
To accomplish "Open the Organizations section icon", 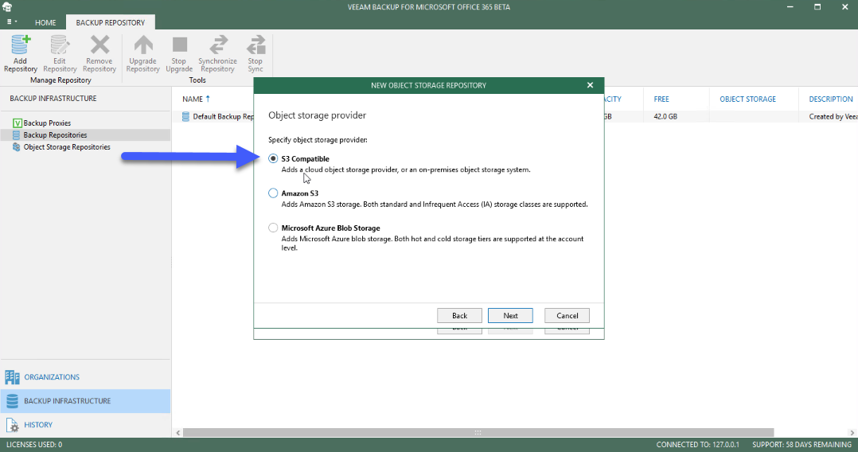I will 12,377.
